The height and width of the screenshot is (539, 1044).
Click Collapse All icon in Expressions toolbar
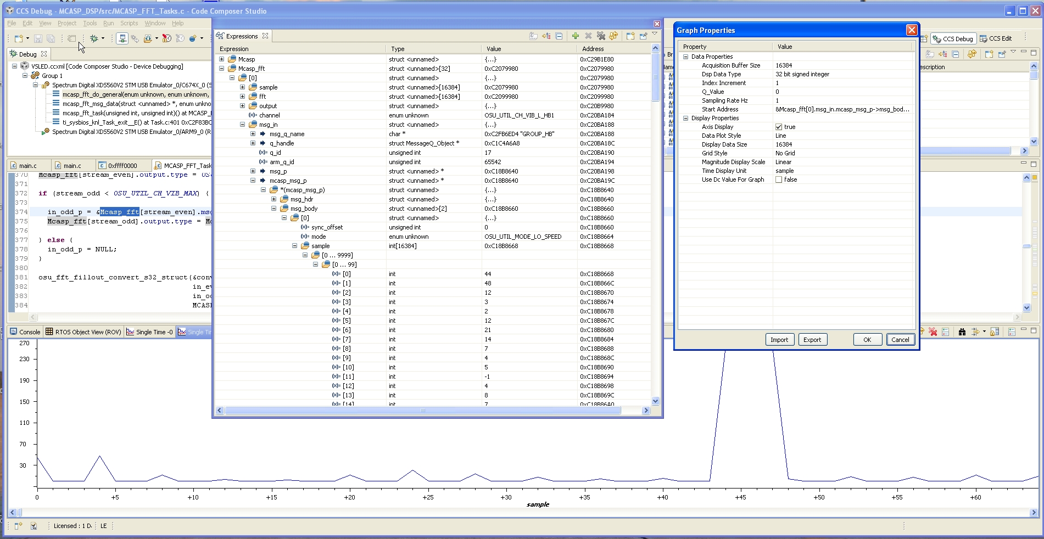(559, 36)
